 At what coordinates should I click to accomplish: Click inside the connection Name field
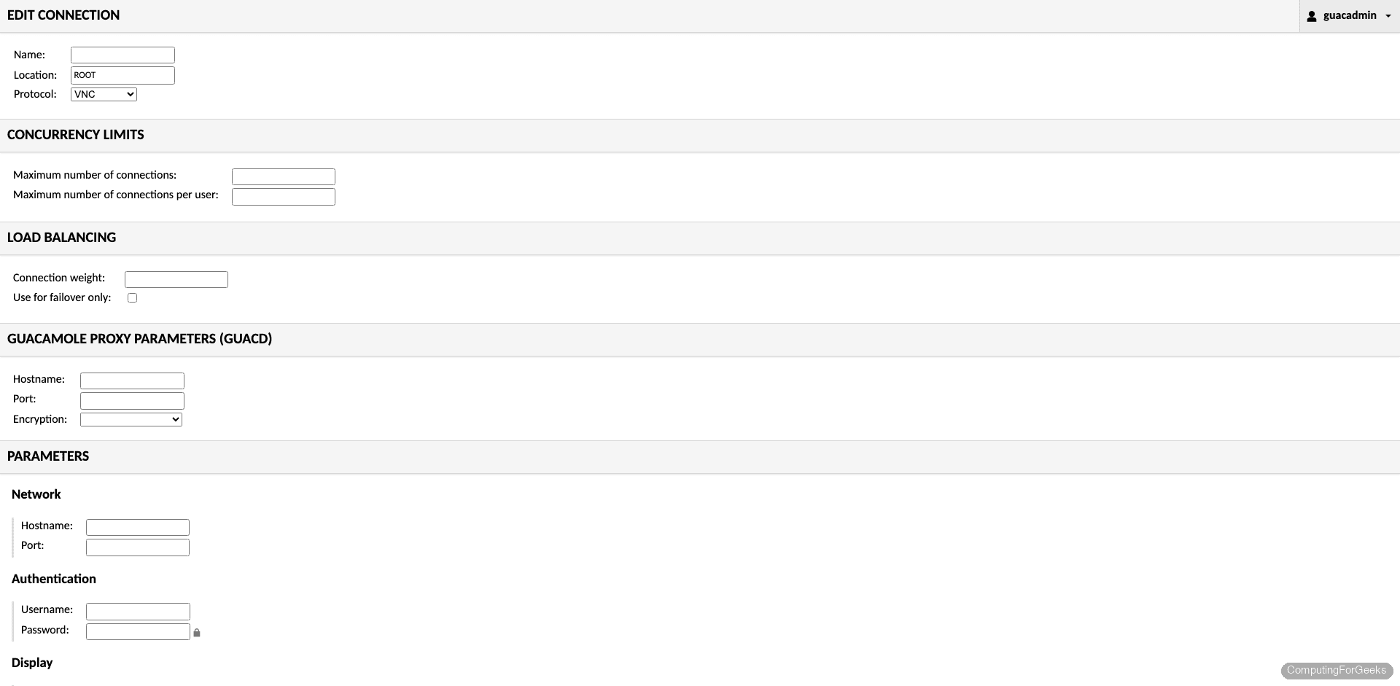click(122, 55)
